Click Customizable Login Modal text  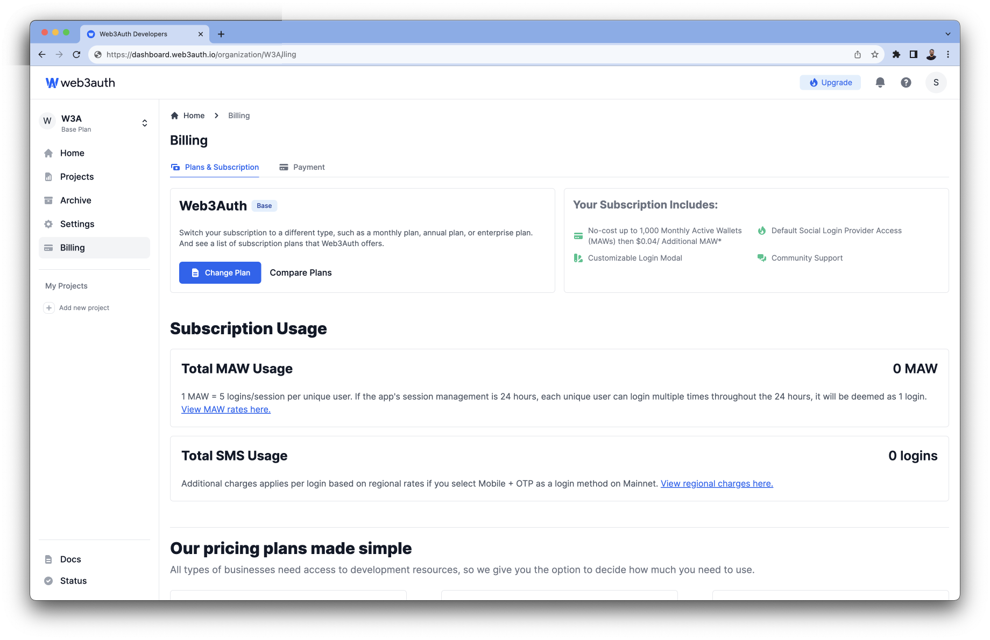(635, 258)
